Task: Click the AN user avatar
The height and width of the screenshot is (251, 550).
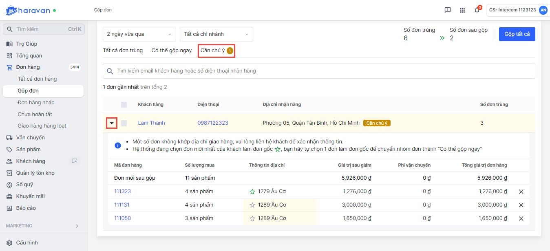Action: (543, 10)
